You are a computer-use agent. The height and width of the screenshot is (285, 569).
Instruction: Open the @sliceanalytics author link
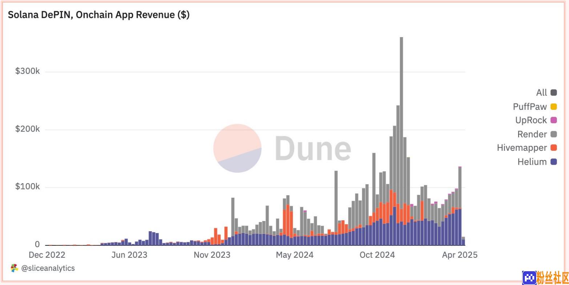[48, 268]
